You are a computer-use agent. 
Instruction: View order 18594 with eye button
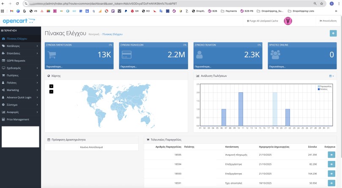tap(331, 164)
